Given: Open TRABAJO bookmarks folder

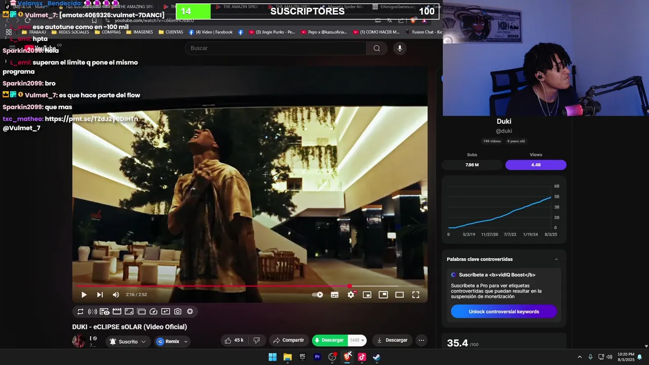Looking at the screenshot, I should coord(34,32).
